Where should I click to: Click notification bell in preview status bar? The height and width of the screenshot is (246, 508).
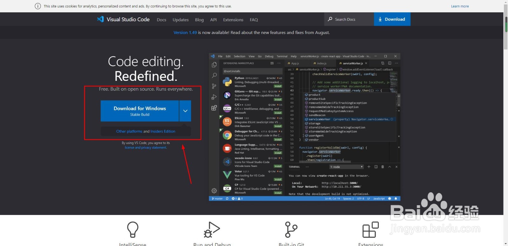(x=396, y=198)
